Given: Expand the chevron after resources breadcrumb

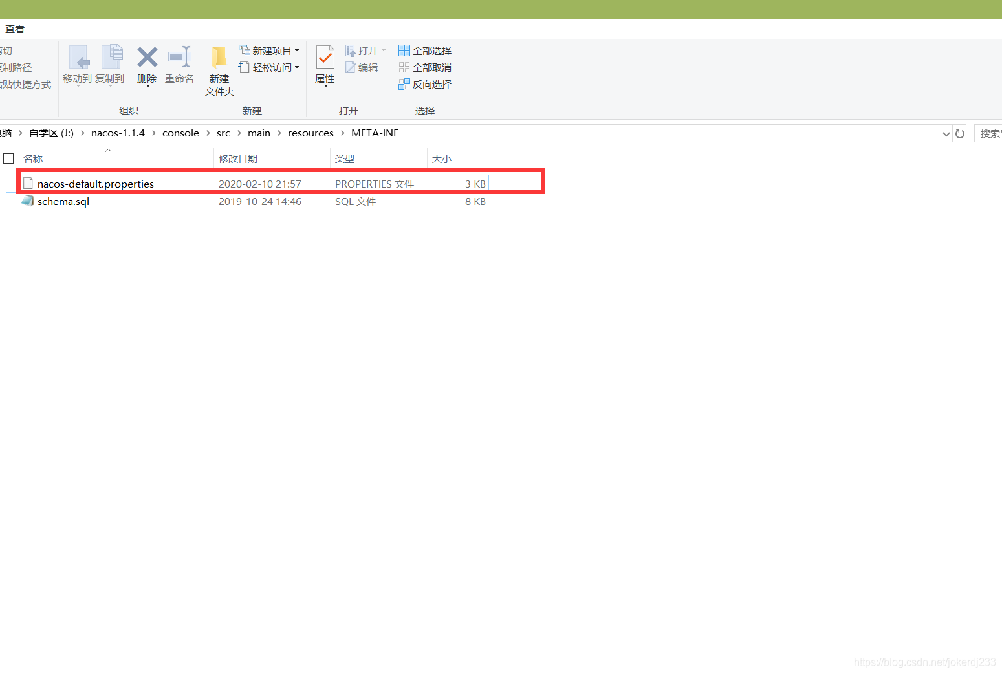Looking at the screenshot, I should coord(343,133).
